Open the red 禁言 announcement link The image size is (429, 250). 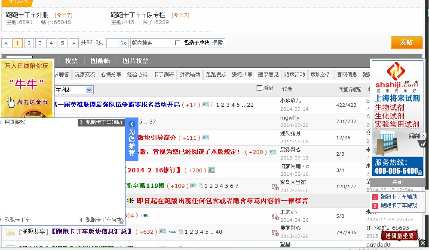click(222, 201)
